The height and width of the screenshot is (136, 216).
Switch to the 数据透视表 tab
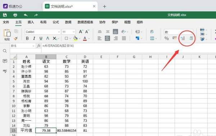click(x=85, y=22)
